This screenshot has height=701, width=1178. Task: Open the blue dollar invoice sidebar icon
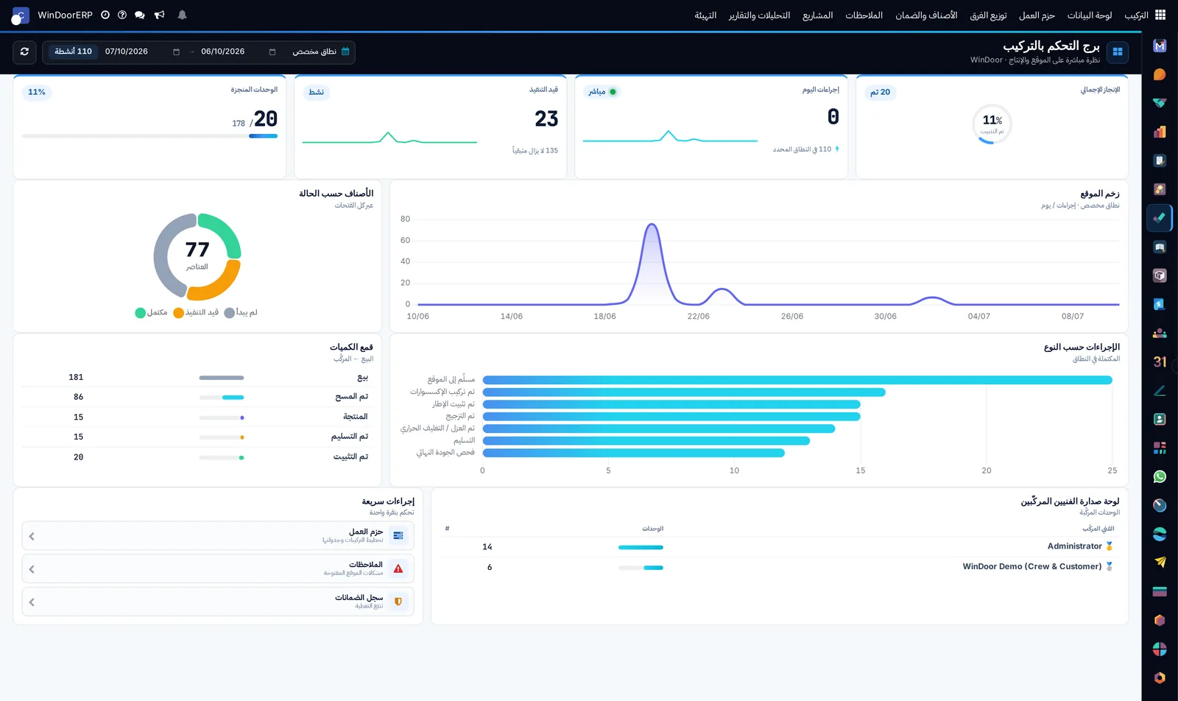[x=1160, y=304]
